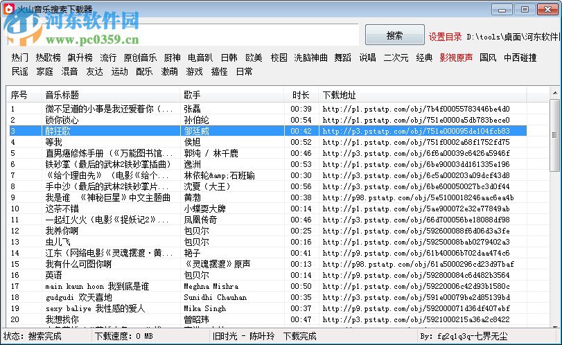Select the 日常 category
The height and width of the screenshot is (345, 562).
tap(244, 71)
